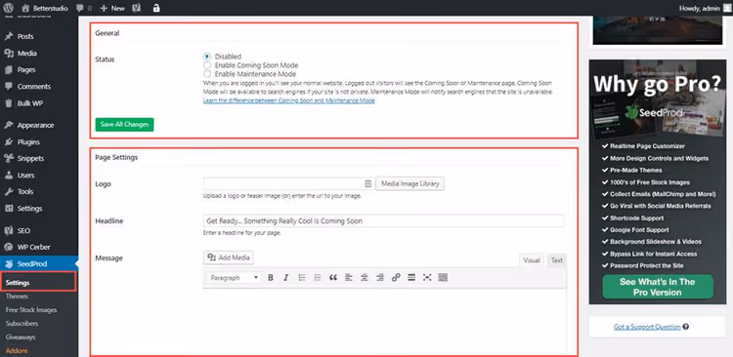Open the Paragraph format dropdown

[234, 278]
